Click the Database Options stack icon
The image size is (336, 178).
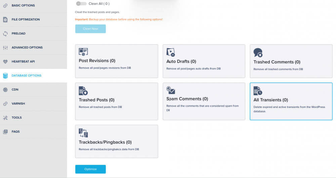pos(5,75)
